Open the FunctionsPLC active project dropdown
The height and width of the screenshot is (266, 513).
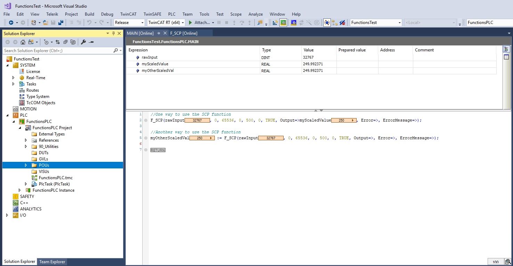[489, 23]
